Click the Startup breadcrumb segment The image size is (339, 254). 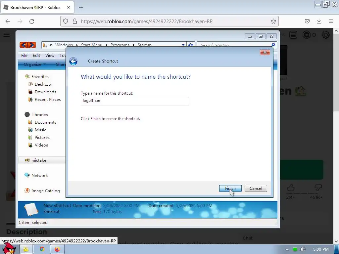coord(145,45)
